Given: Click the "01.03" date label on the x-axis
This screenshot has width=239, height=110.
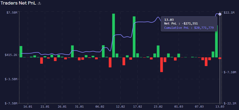Looking at the screenshot, I should 179,107.
